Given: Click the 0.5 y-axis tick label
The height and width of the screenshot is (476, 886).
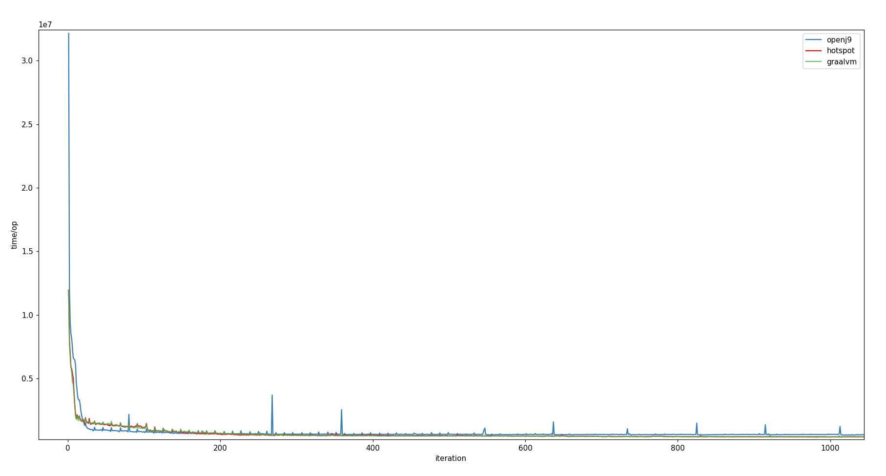Looking at the screenshot, I should [x=27, y=378].
